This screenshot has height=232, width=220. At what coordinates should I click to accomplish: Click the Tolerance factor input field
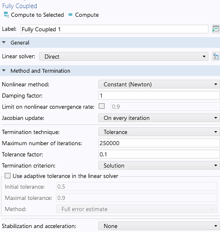(x=159, y=154)
